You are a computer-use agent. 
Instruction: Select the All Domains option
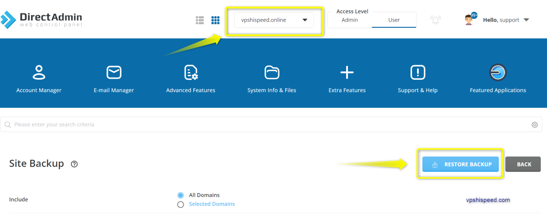coord(181,195)
